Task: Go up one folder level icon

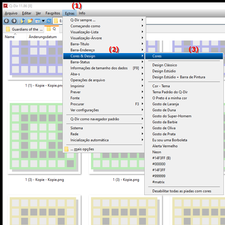Action: pyautogui.click(x=23, y=21)
